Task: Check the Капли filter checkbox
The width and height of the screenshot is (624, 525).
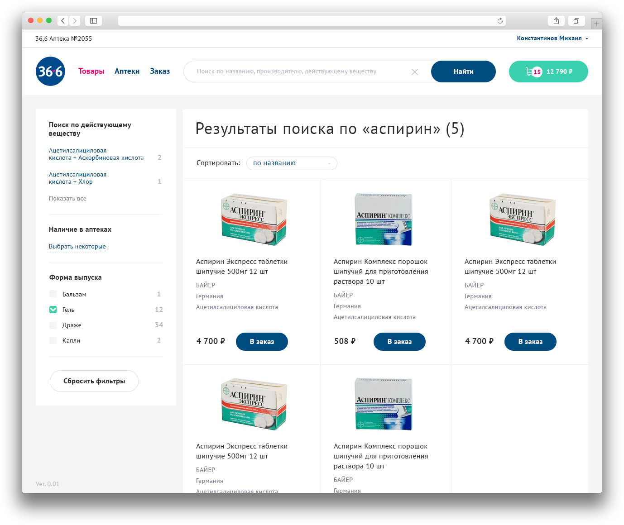Action: point(53,340)
